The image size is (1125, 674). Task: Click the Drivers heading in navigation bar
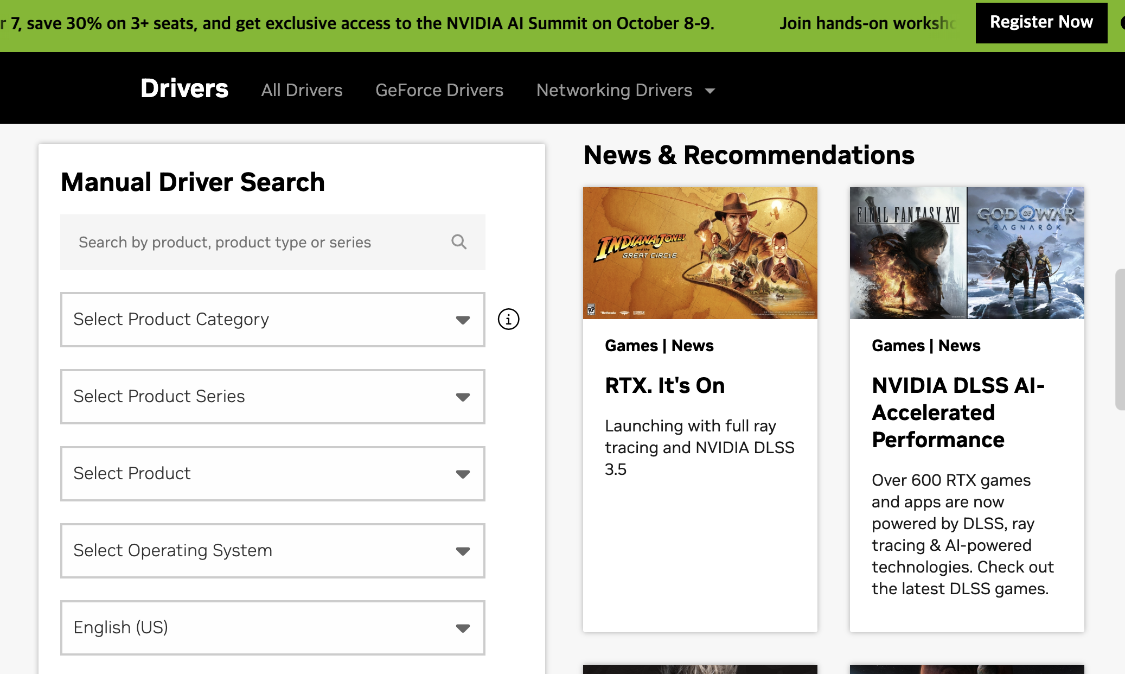(184, 88)
